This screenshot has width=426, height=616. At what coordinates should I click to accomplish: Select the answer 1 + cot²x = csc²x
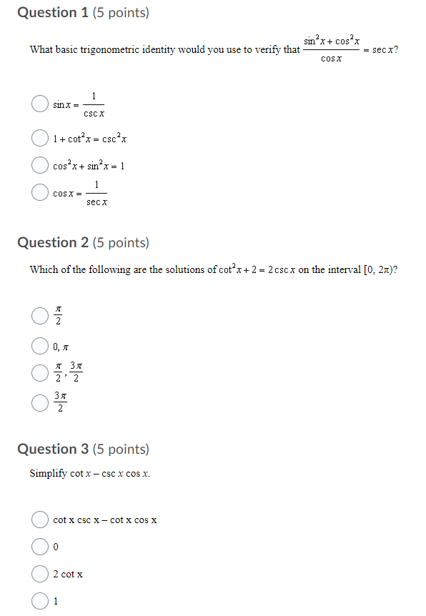40,137
